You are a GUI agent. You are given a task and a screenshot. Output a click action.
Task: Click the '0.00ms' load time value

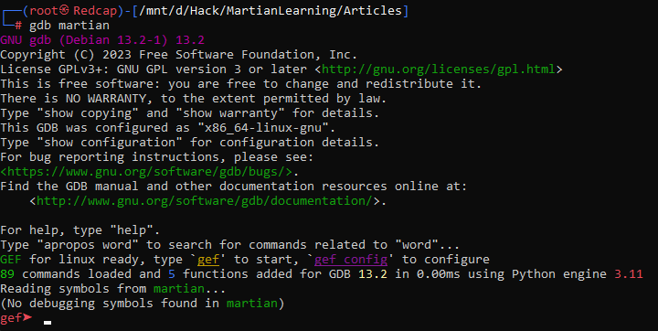tap(438, 274)
